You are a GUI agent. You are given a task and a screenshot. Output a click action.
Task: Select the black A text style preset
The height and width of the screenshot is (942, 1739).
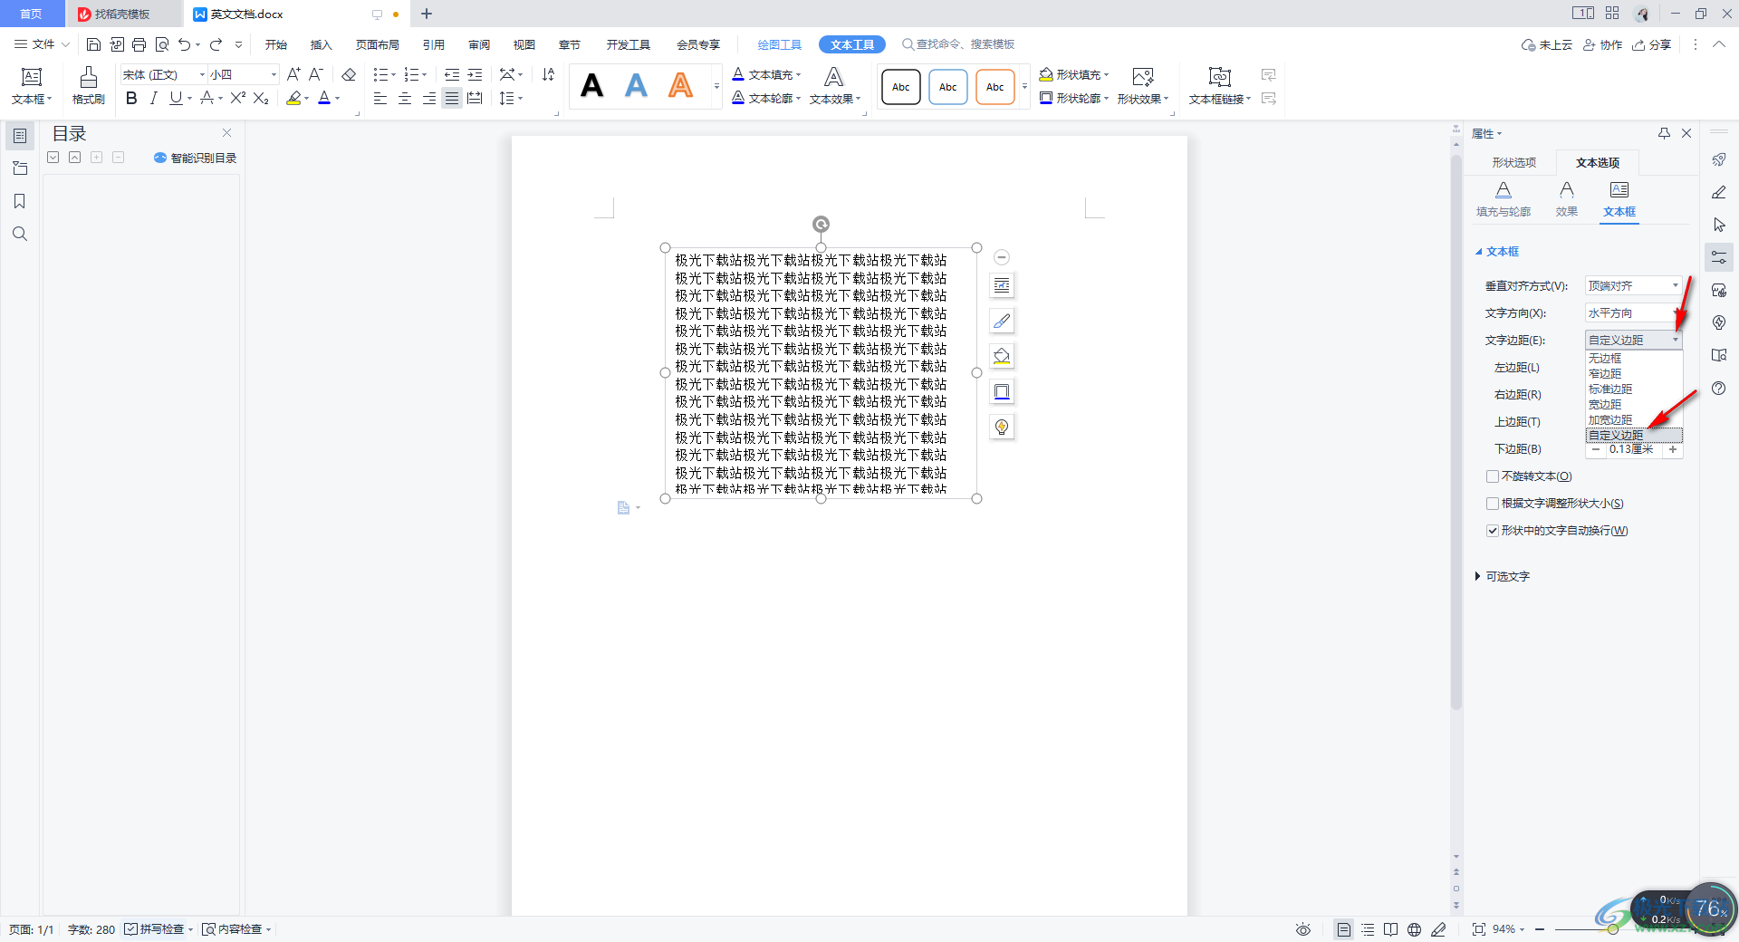592,86
